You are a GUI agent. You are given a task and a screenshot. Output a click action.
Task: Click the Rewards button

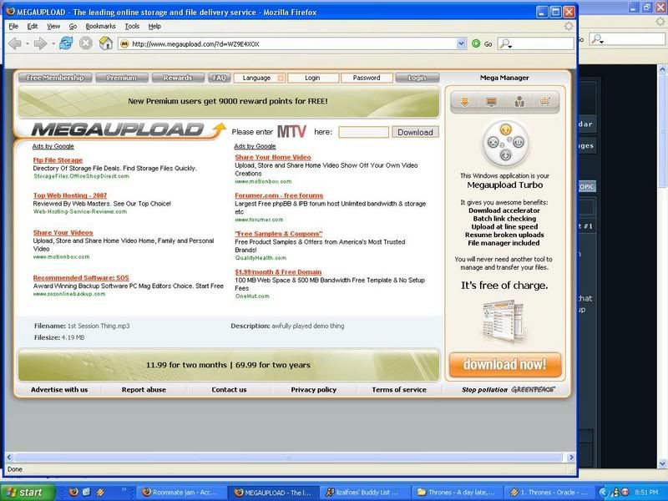(178, 78)
